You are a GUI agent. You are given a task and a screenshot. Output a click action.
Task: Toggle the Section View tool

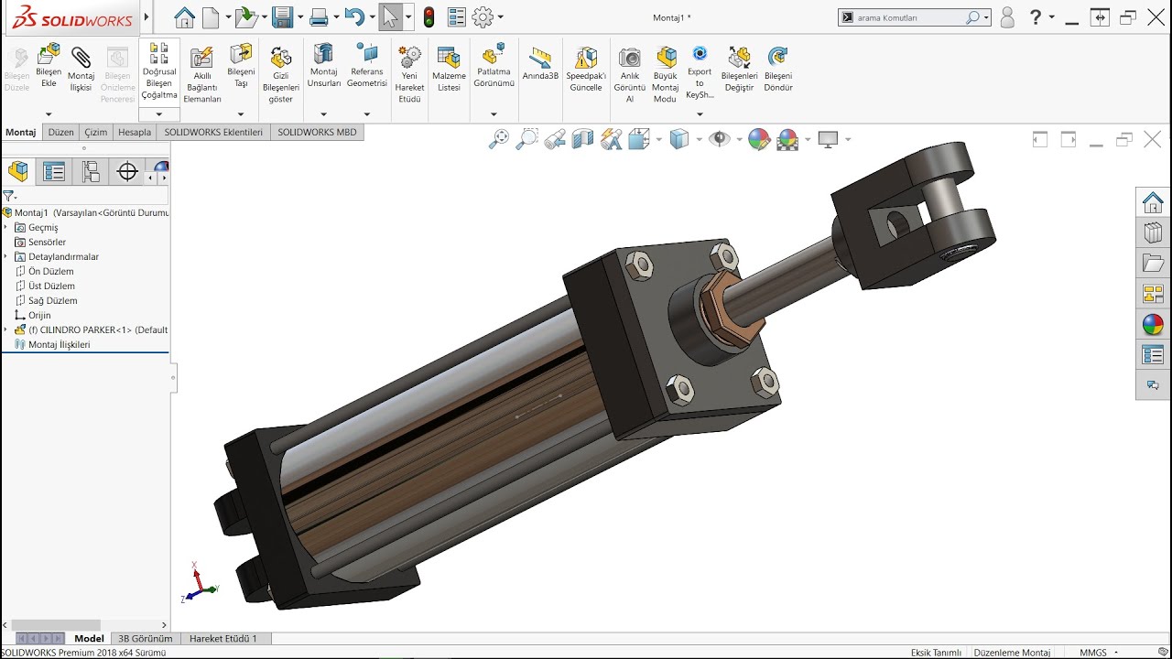point(583,139)
